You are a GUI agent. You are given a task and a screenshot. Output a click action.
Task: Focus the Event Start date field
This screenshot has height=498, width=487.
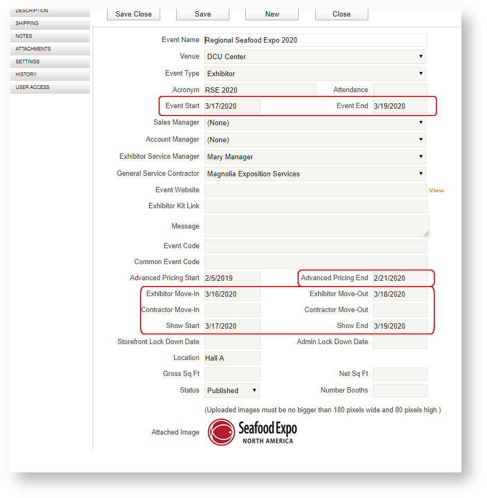coord(233,106)
